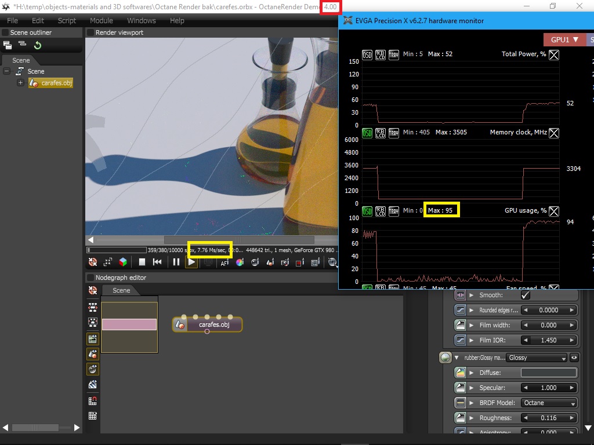Restart the render with the rewind button
594x445 pixels.
pyautogui.click(x=157, y=262)
